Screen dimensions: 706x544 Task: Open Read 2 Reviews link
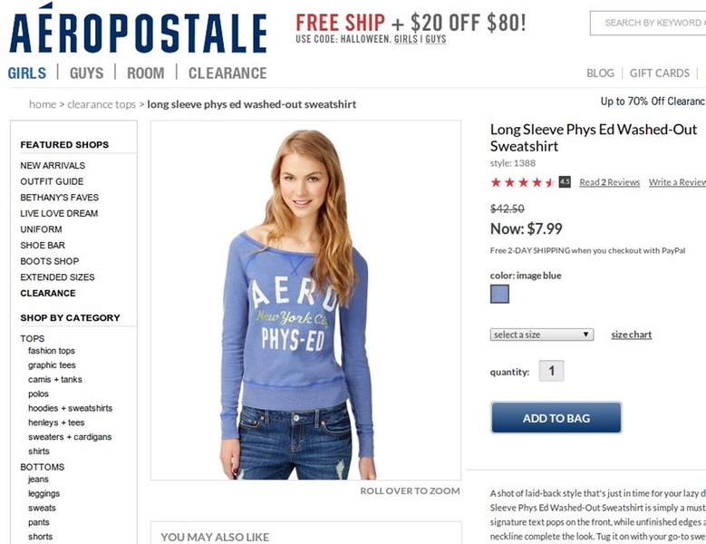pos(609,182)
